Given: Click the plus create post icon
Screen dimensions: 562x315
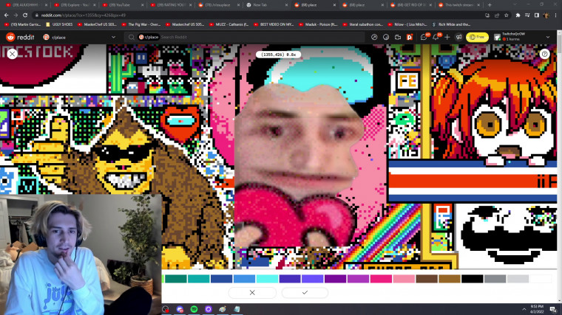Looking at the screenshot, I should (447, 37).
